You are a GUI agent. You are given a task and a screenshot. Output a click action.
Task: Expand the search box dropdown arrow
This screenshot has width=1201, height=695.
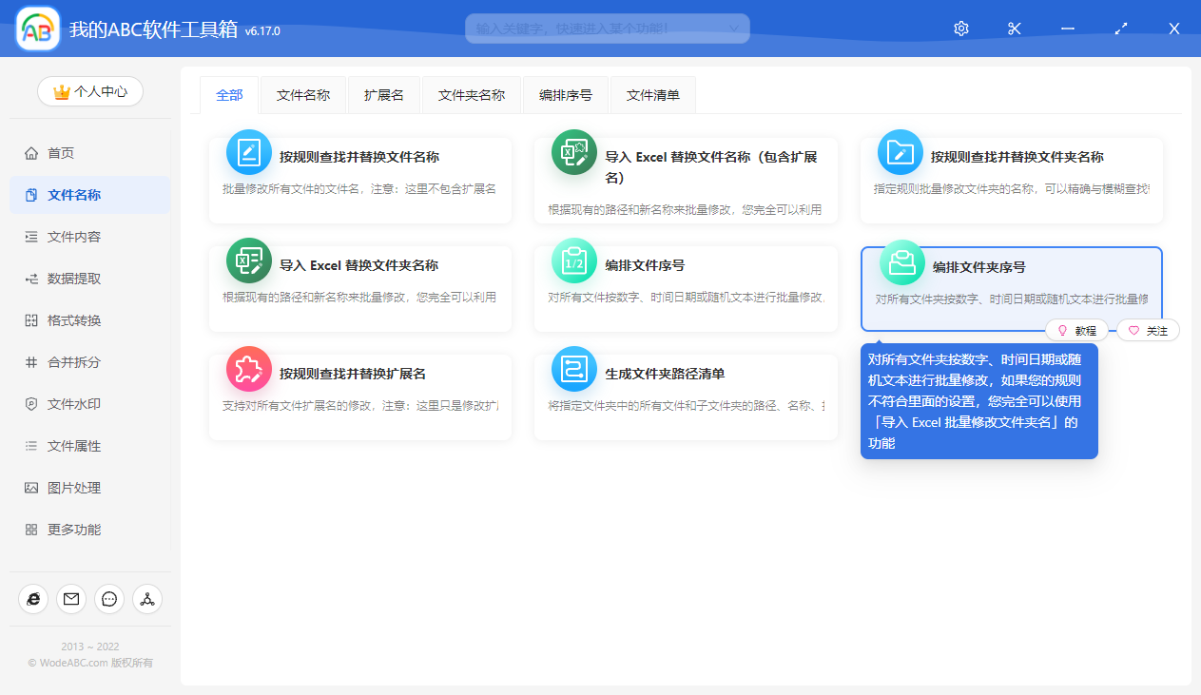(733, 29)
